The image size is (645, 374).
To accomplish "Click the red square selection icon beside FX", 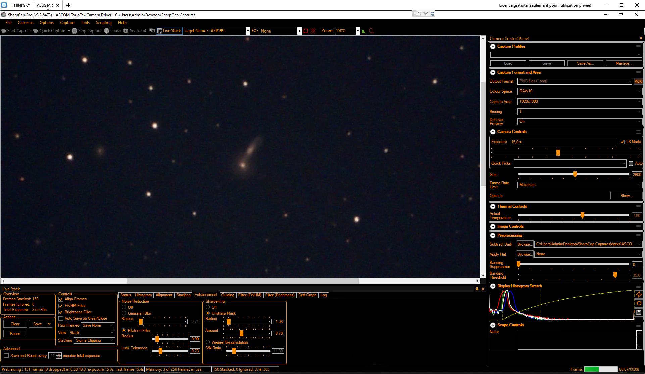I will click(306, 31).
